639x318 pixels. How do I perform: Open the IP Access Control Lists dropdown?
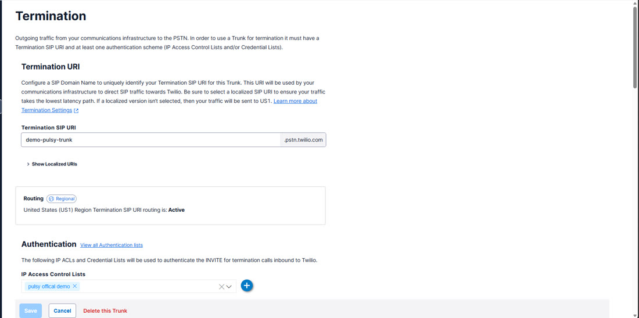click(x=229, y=287)
